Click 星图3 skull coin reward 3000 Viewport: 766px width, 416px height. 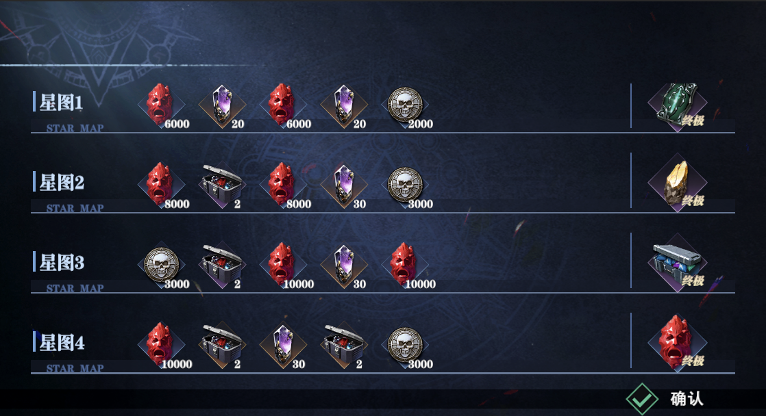(x=161, y=265)
